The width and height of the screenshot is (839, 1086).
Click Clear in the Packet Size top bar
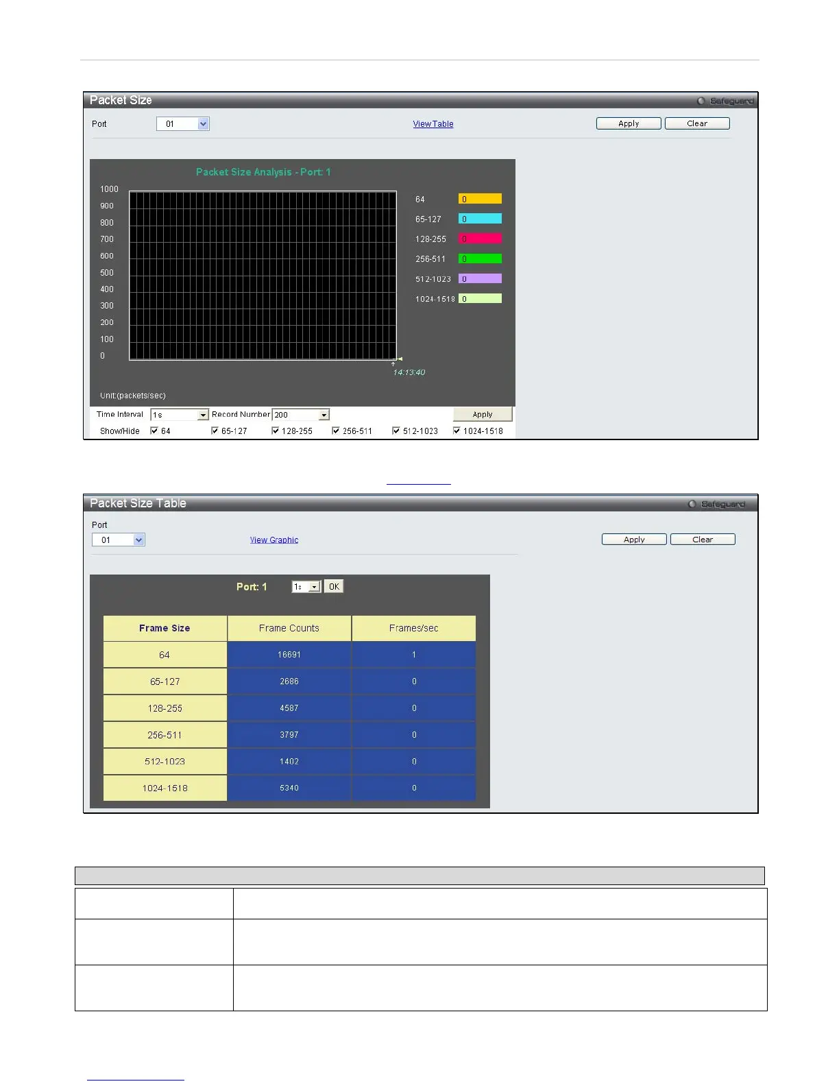(x=697, y=123)
